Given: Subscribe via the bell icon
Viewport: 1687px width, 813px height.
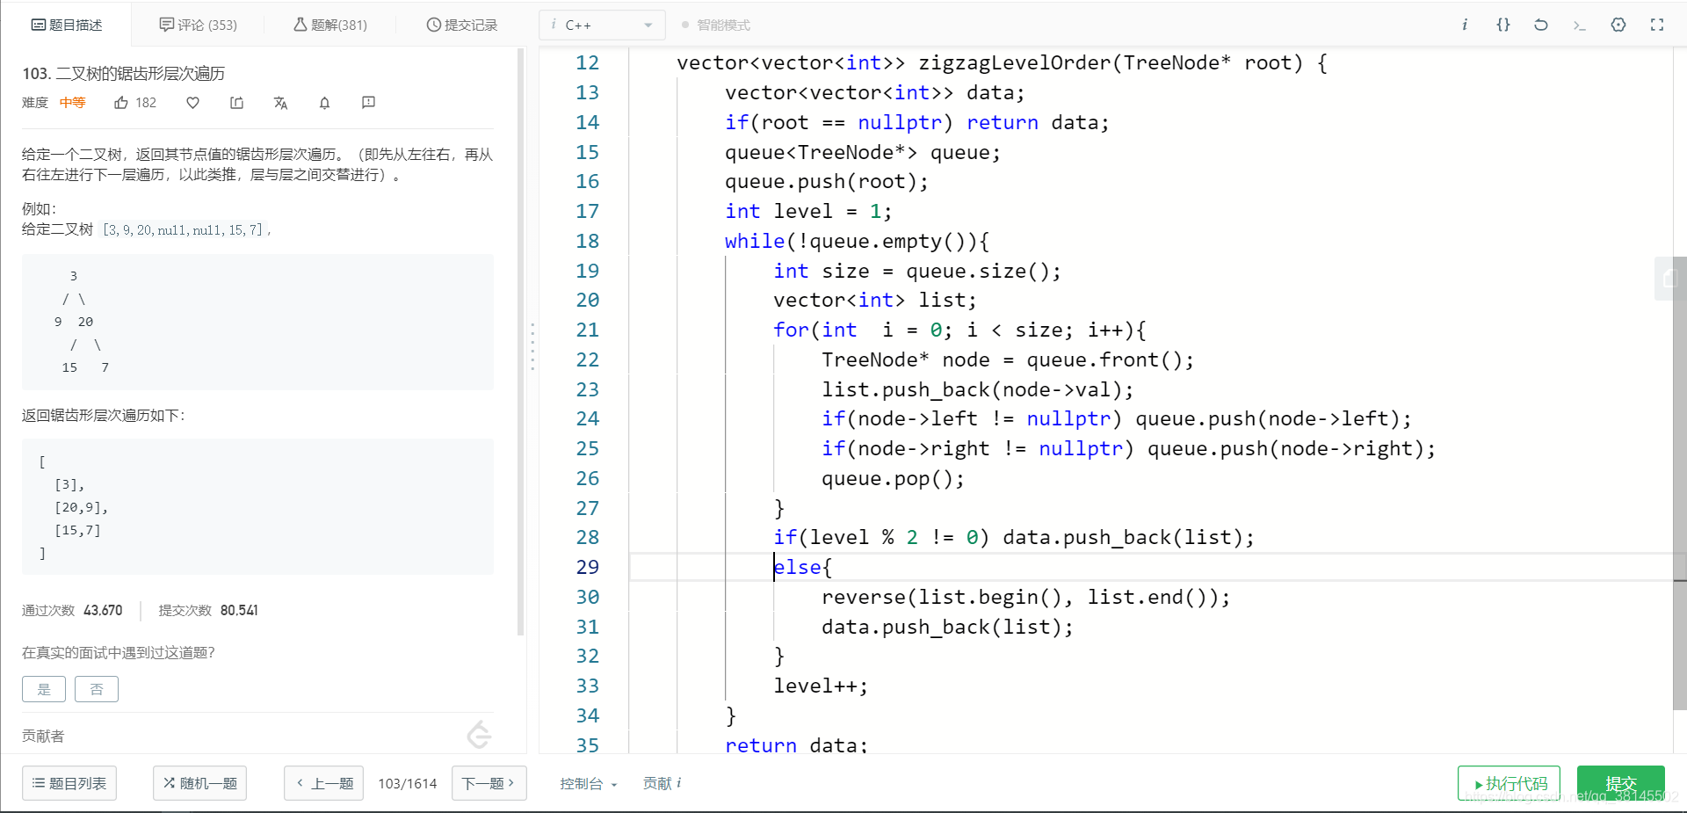Looking at the screenshot, I should [324, 103].
